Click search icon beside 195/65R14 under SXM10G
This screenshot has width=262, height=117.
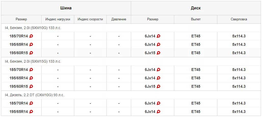pyautogui.click(x=31, y=45)
